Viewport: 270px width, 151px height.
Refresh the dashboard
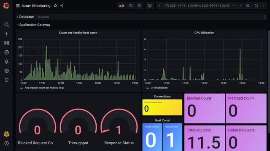256,5
